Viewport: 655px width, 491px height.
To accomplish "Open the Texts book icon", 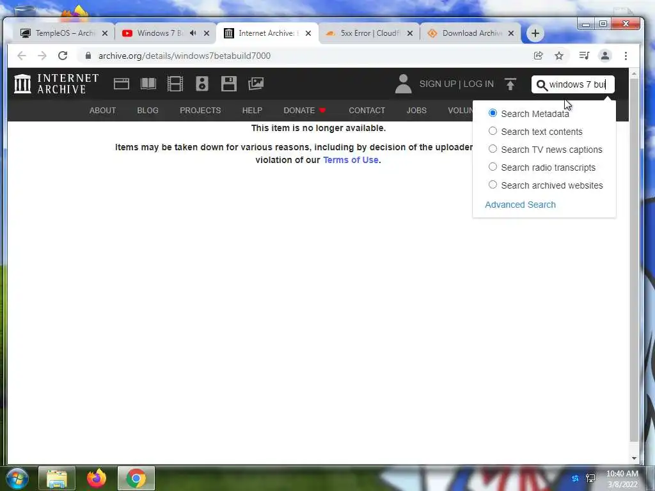I will [148, 84].
